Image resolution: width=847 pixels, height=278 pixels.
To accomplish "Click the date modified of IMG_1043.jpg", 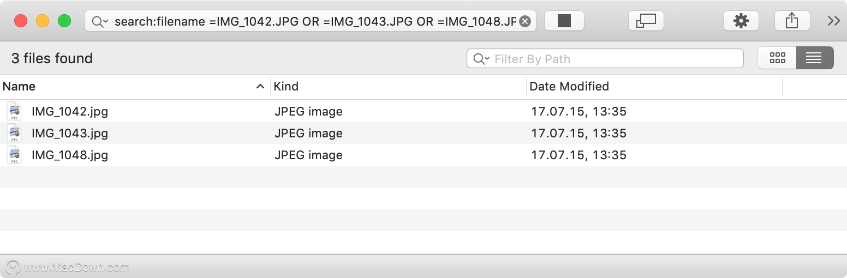I will pyautogui.click(x=578, y=133).
